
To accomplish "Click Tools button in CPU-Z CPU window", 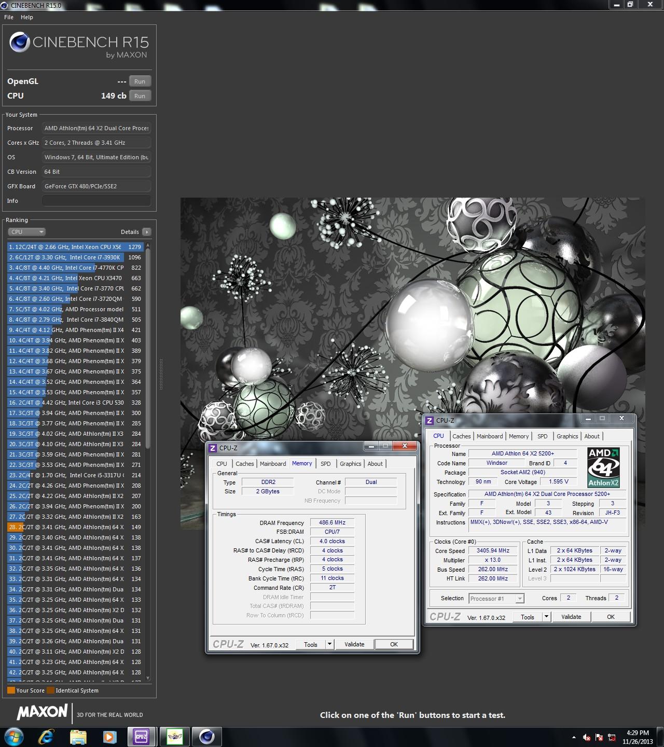I will (x=528, y=617).
